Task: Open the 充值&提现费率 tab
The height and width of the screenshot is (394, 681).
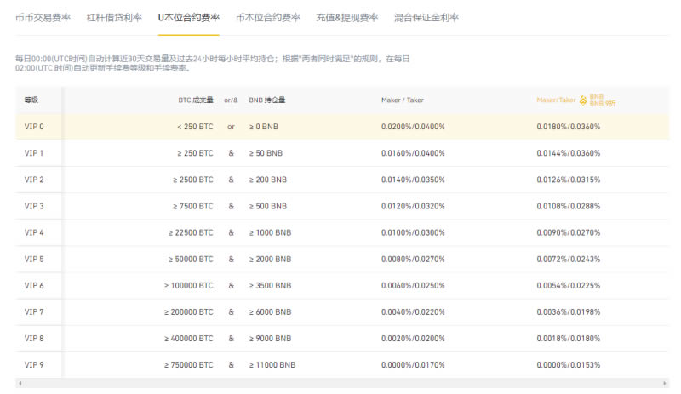Action: pyautogui.click(x=346, y=17)
